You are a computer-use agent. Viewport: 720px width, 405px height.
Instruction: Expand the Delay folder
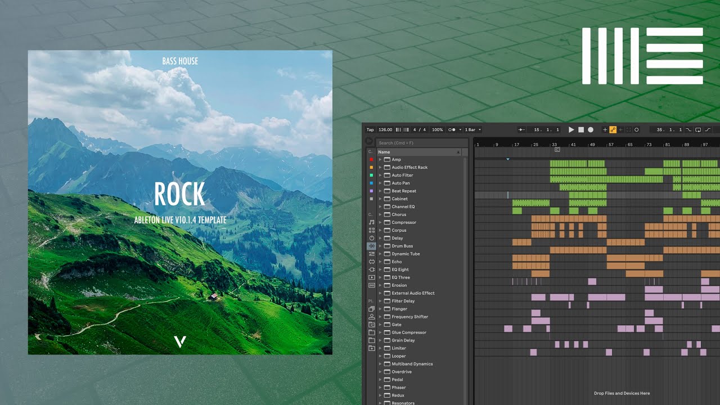point(380,238)
